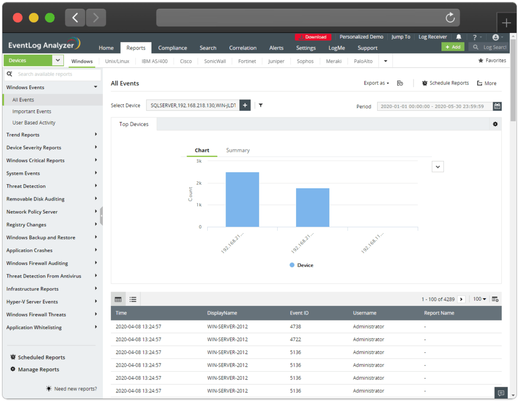
Task: Open the More options button
Action: pyautogui.click(x=487, y=84)
